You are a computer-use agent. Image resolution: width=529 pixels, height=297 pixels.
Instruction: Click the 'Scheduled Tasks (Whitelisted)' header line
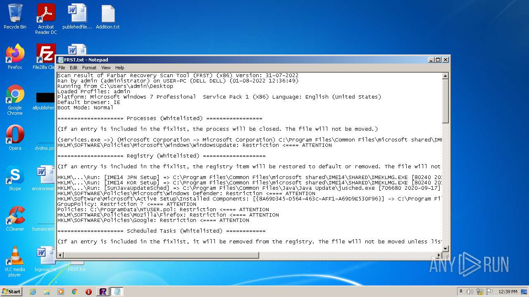click(162, 231)
